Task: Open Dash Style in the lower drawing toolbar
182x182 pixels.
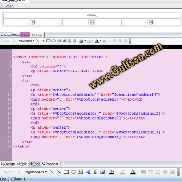Action: pyautogui.click(x=151, y=172)
